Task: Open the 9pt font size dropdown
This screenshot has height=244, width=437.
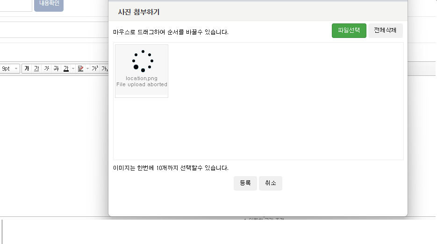Action: pos(9,69)
